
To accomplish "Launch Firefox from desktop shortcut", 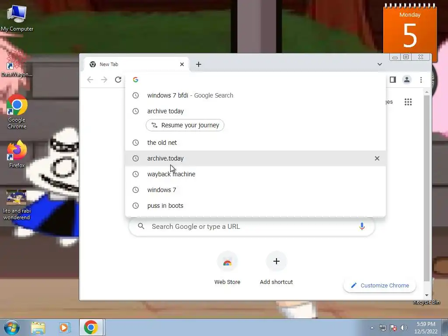I will click(17, 154).
